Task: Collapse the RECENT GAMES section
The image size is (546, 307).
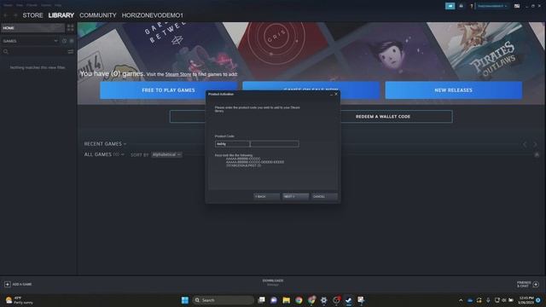Action: click(105, 144)
